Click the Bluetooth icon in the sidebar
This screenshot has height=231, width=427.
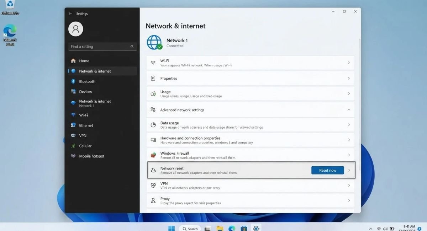73,81
